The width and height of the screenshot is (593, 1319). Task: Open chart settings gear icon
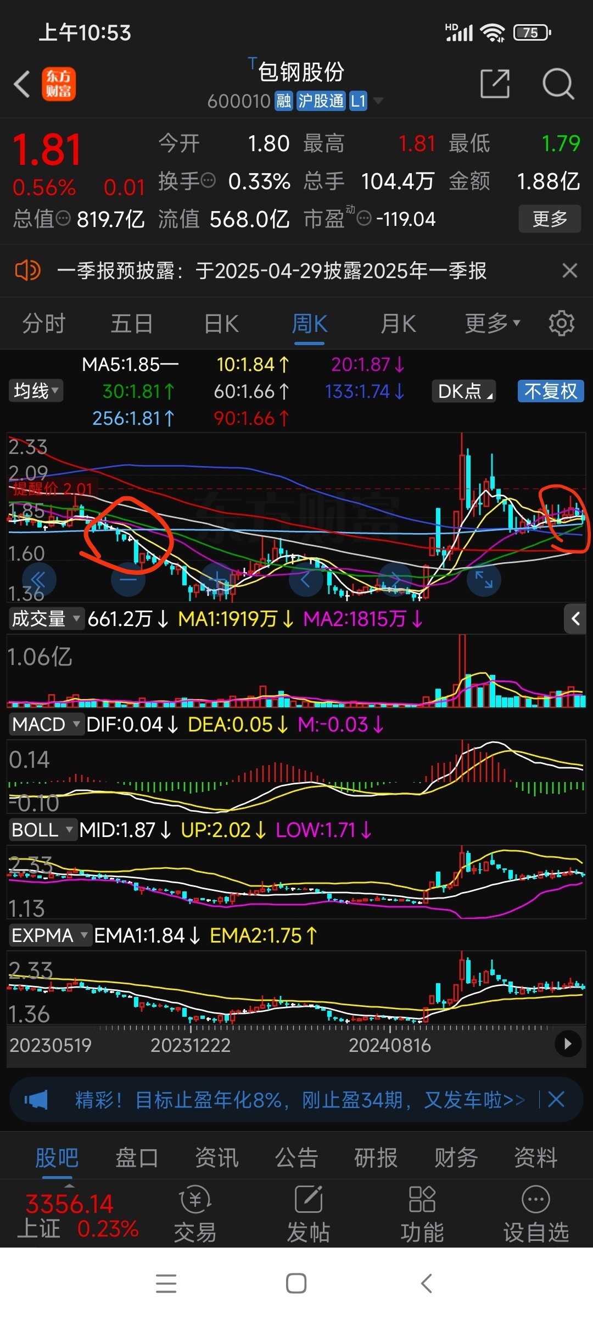561,323
